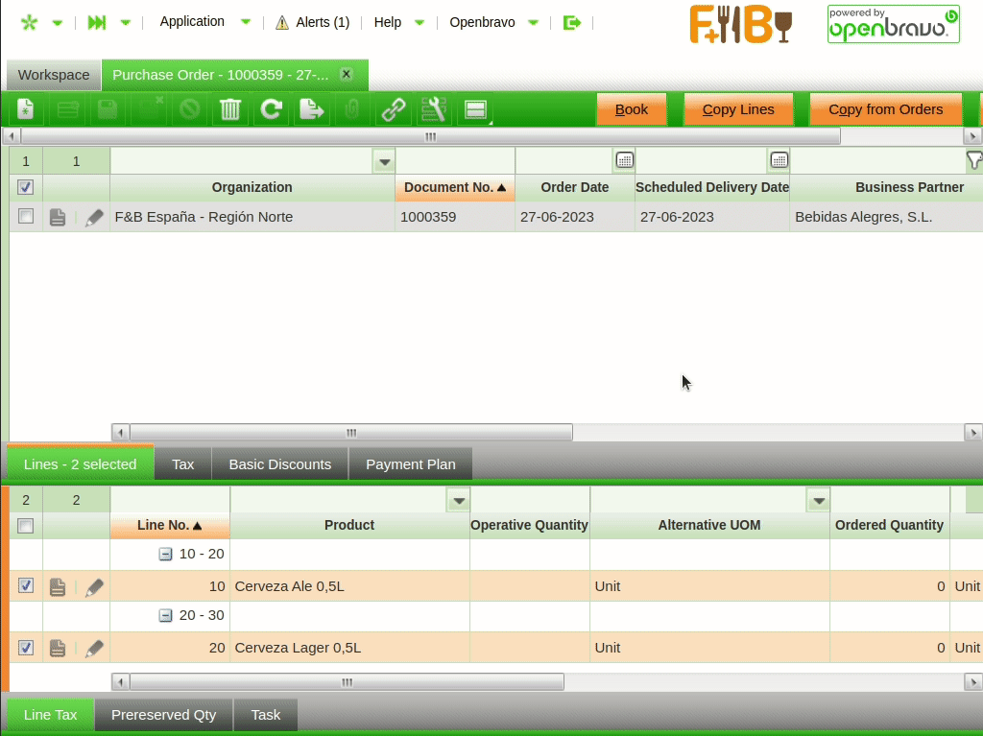Export to spreadsheet using the export icon
983x736 pixels.
[x=312, y=109]
